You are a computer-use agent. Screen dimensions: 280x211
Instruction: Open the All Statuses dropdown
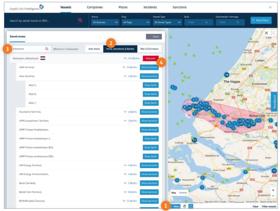coord(105,22)
